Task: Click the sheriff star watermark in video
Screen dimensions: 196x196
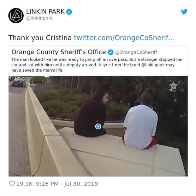Action: [173, 86]
